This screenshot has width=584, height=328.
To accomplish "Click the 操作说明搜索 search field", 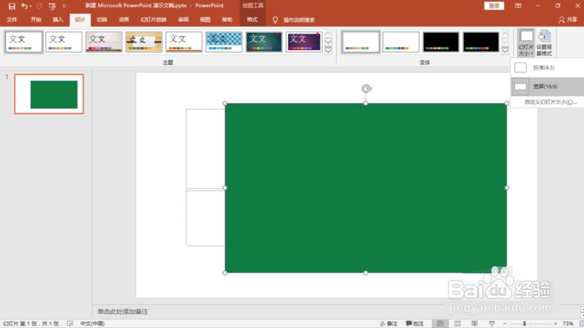I will (299, 20).
